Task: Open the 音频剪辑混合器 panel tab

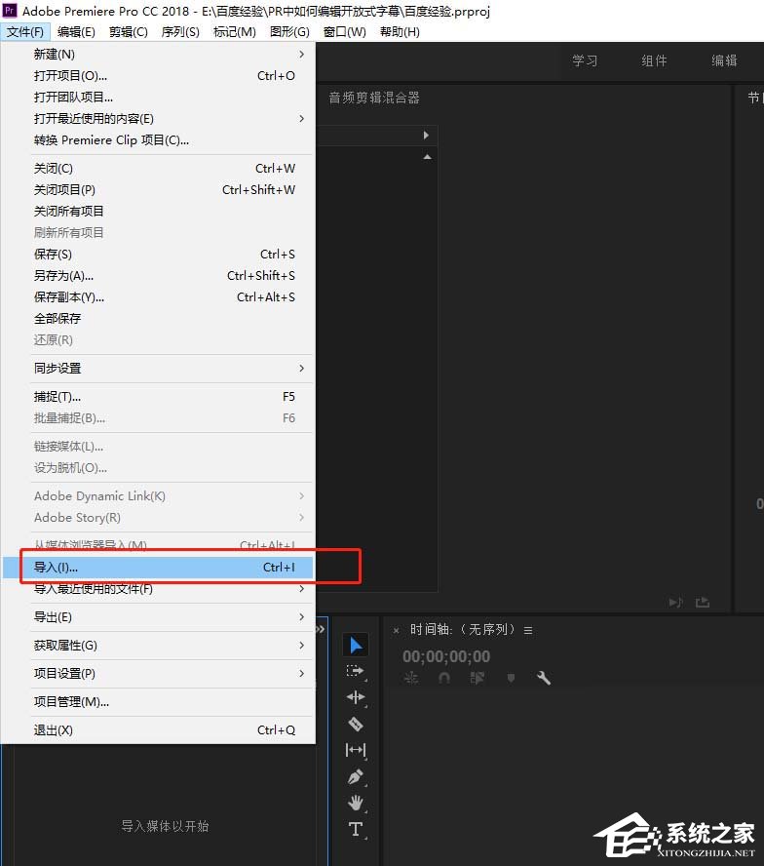Action: click(x=374, y=98)
